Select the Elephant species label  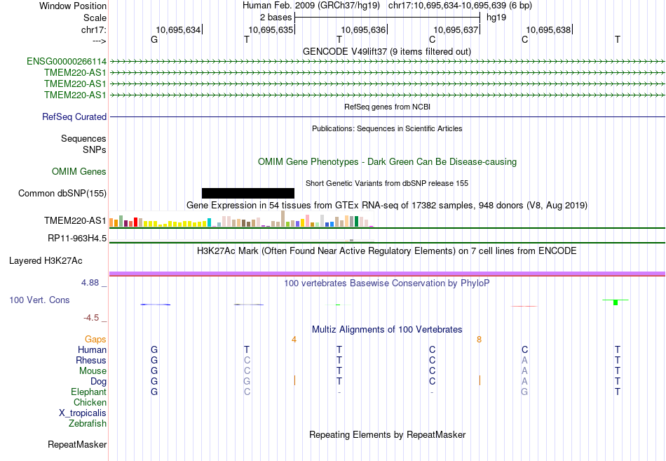pos(88,392)
